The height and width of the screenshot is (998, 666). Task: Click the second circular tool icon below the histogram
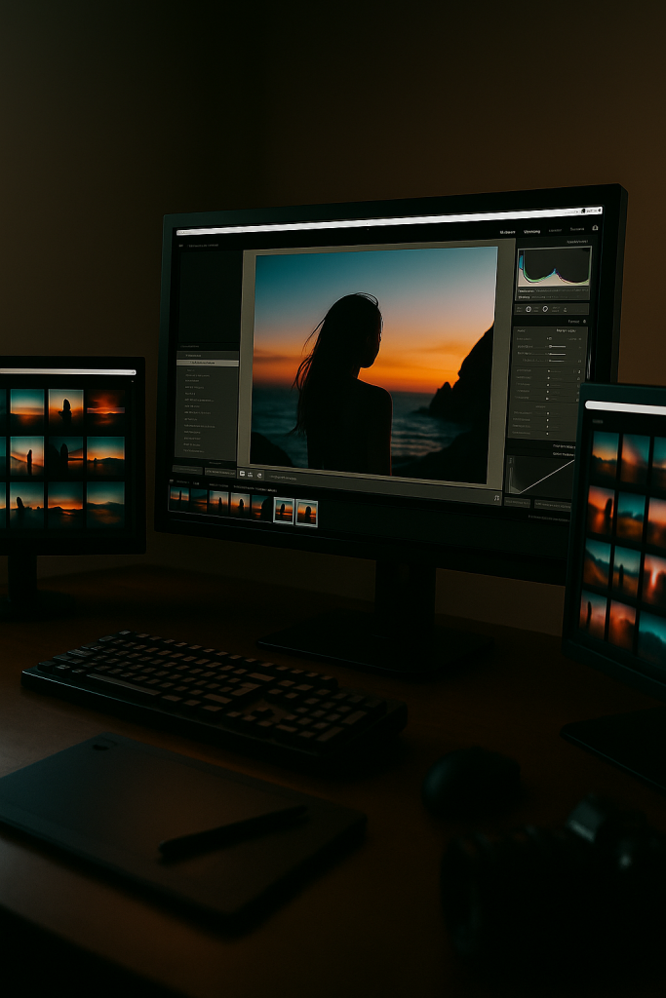tap(544, 309)
